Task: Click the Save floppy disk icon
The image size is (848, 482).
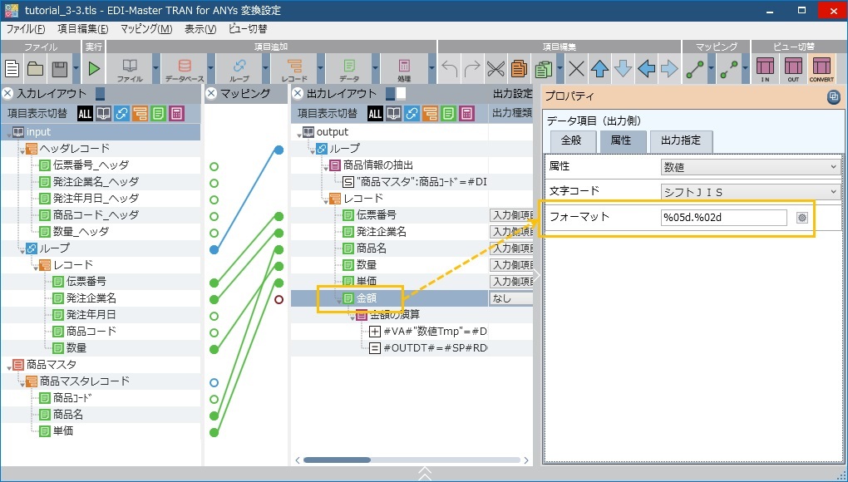Action: click(x=59, y=68)
